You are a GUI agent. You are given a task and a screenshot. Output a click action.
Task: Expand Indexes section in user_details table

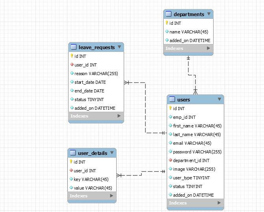[112, 196]
